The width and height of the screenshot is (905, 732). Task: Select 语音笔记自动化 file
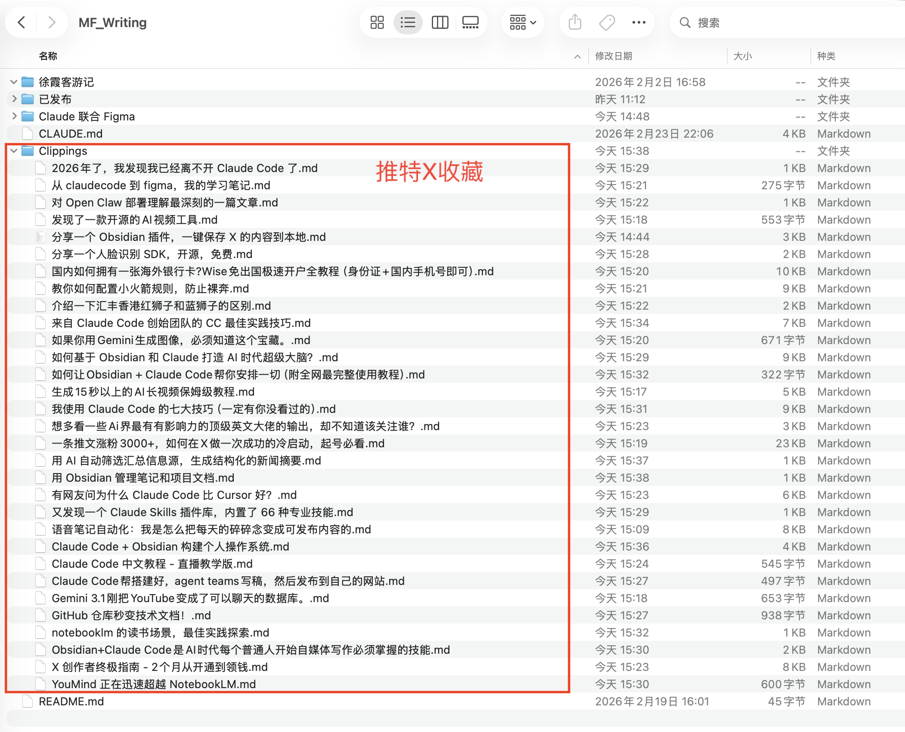click(211, 529)
